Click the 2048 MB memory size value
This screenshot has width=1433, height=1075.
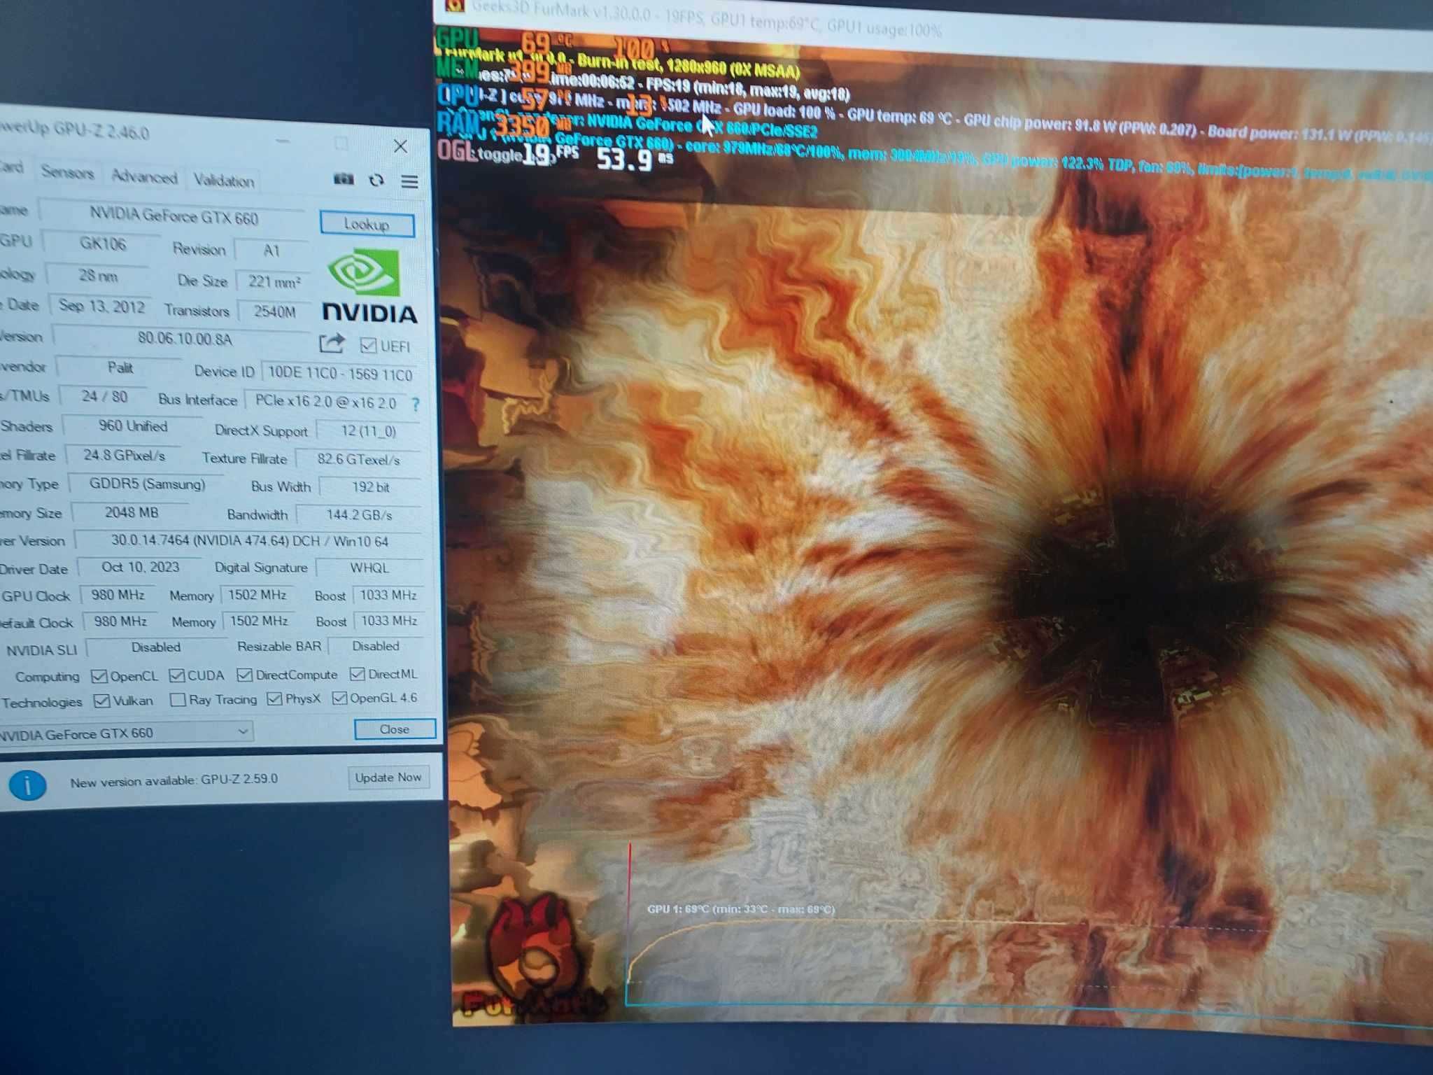[132, 512]
